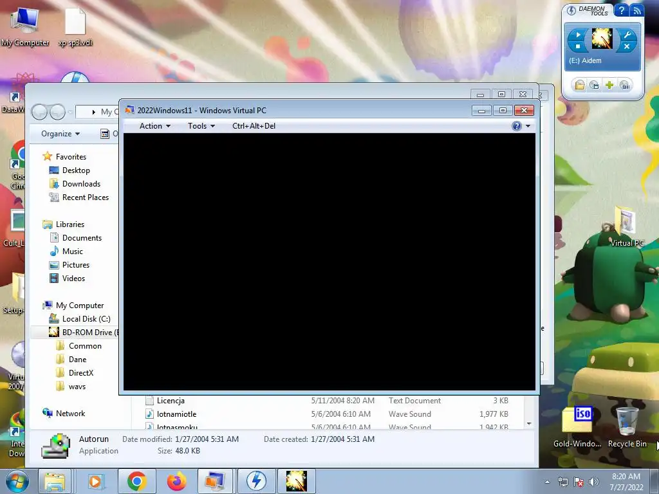Click the green plus add drive icon

tap(609, 86)
